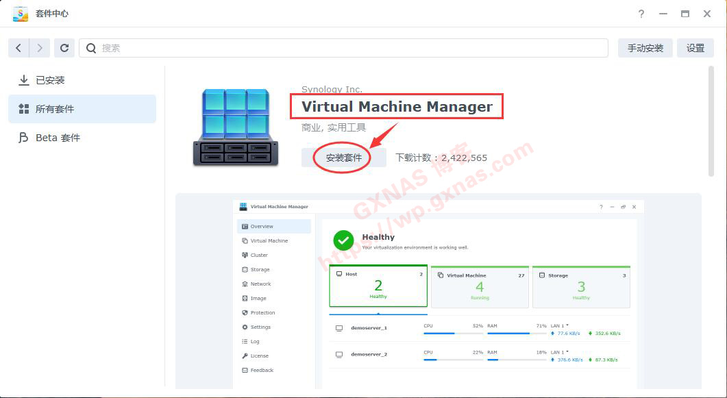Screen dimensions: 727x398
Task: Click the back navigation arrow
Action: [19, 48]
